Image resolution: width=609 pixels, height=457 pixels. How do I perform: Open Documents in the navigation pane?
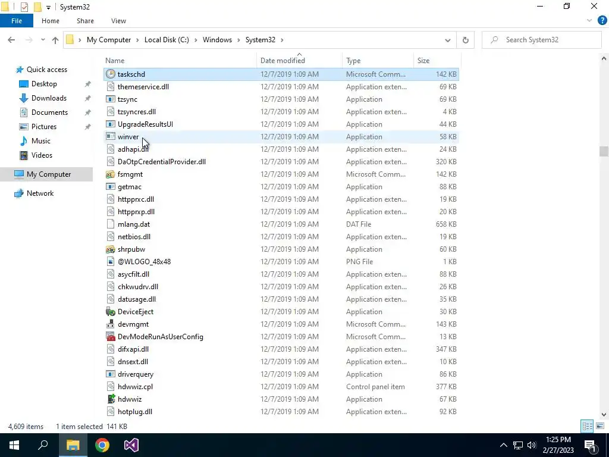tap(49, 112)
